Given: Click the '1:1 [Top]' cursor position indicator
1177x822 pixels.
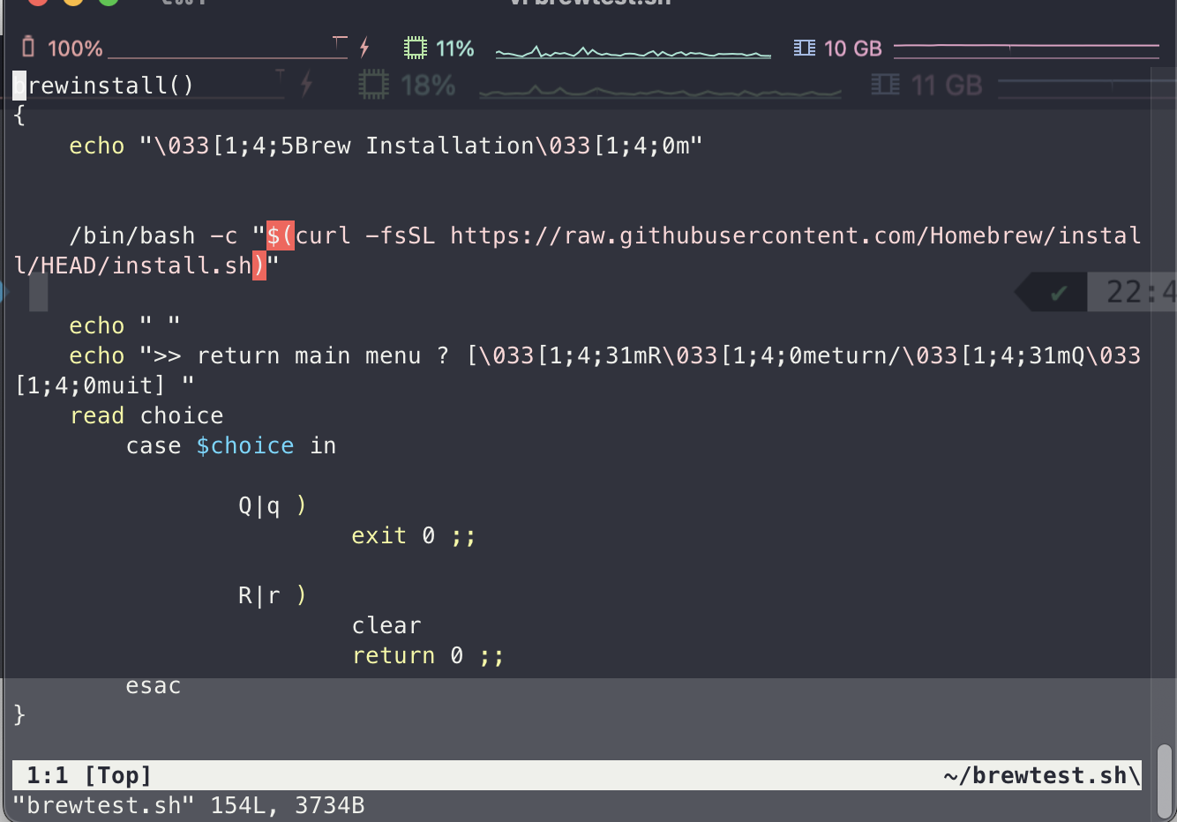Looking at the screenshot, I should [89, 775].
